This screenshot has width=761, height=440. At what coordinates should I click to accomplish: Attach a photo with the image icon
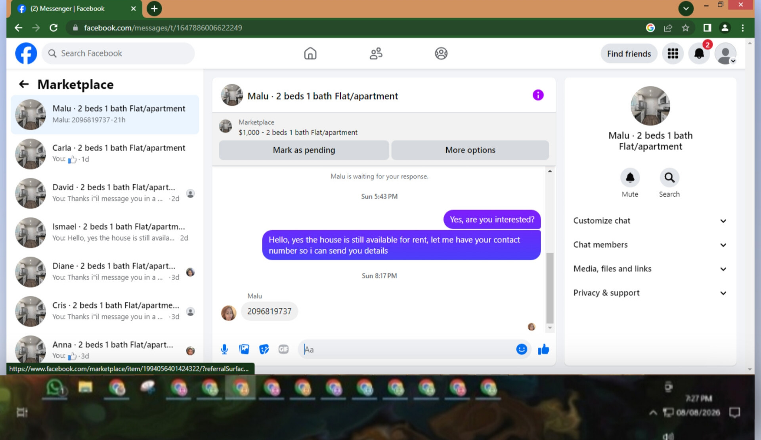click(244, 349)
